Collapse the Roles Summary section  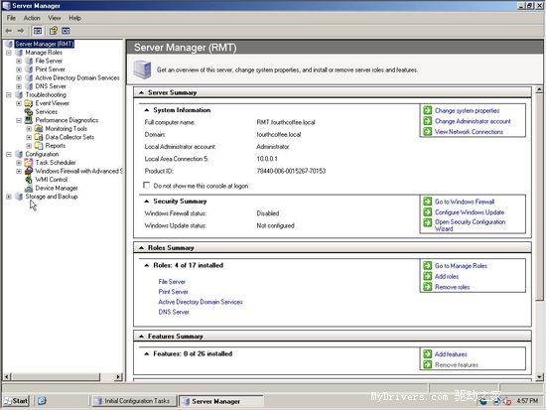pyautogui.click(x=141, y=248)
